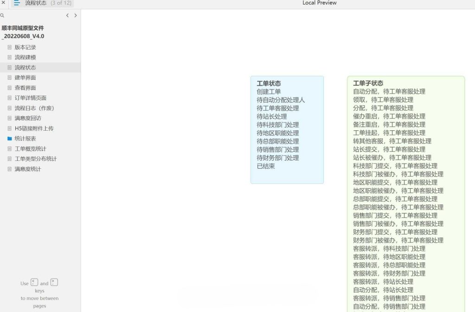Click the search icon in the sidebar

point(3,15)
